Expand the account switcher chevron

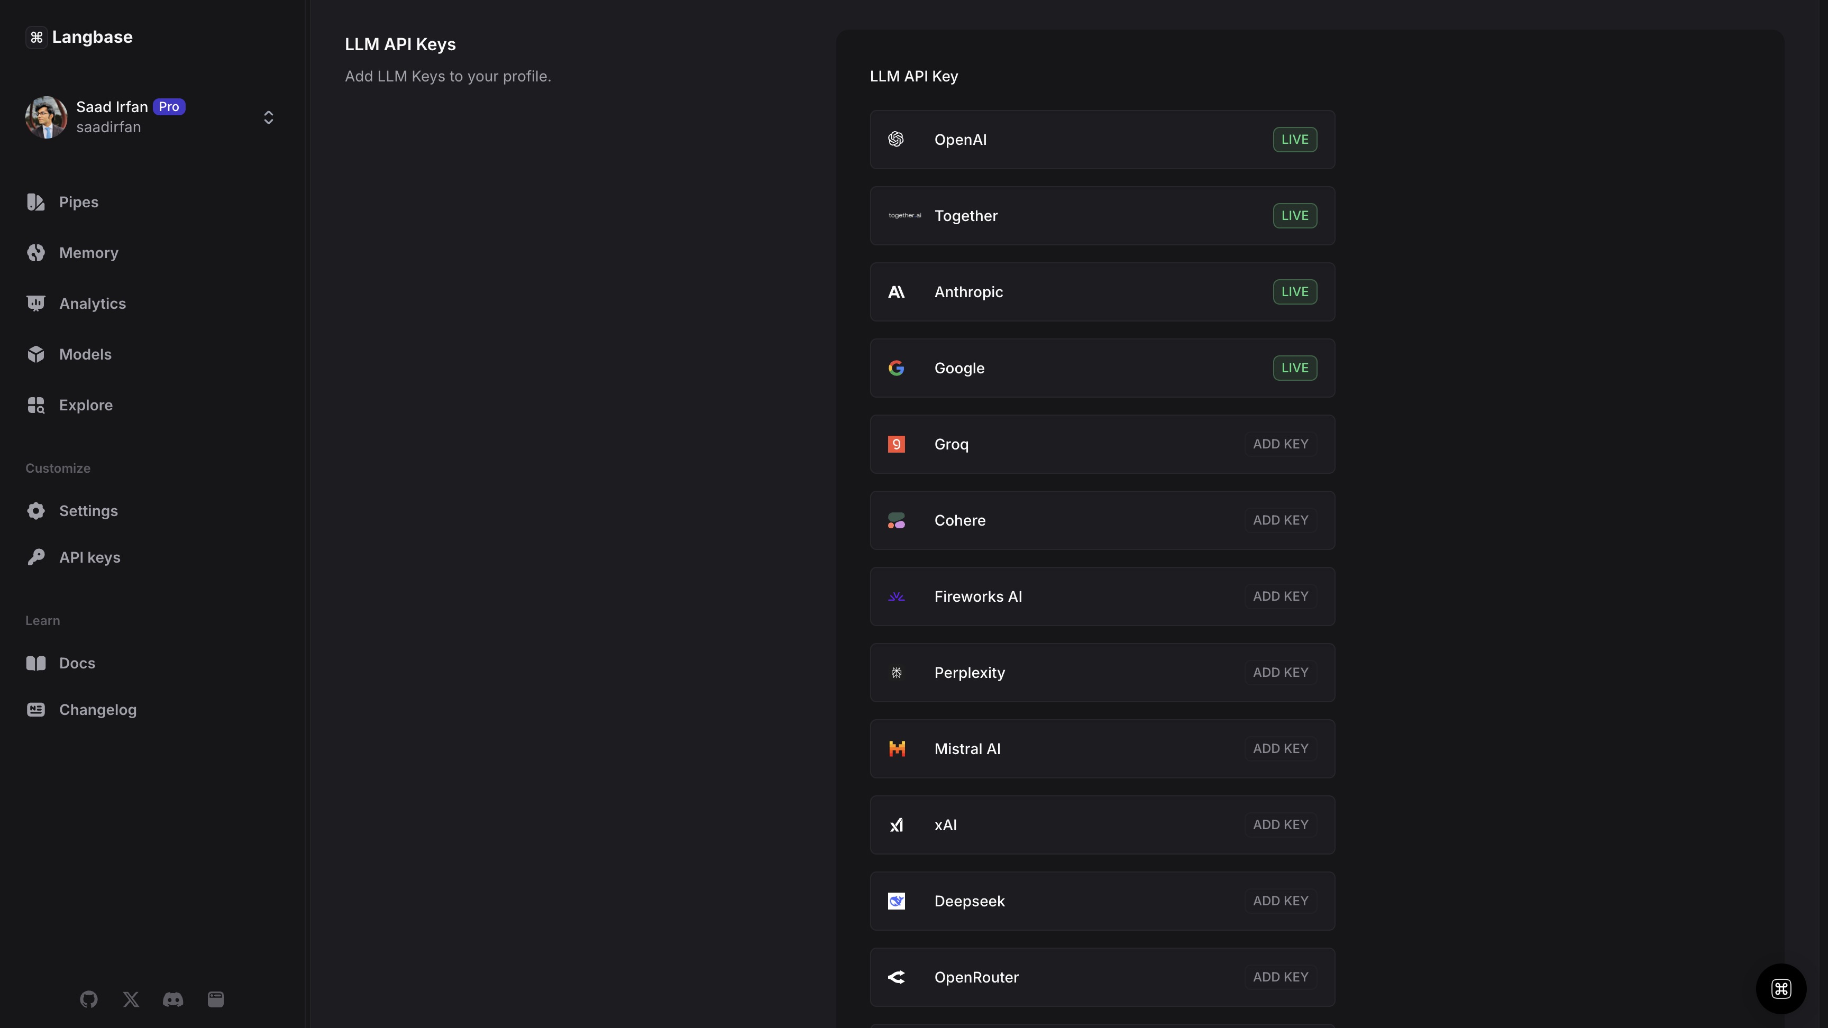268,117
